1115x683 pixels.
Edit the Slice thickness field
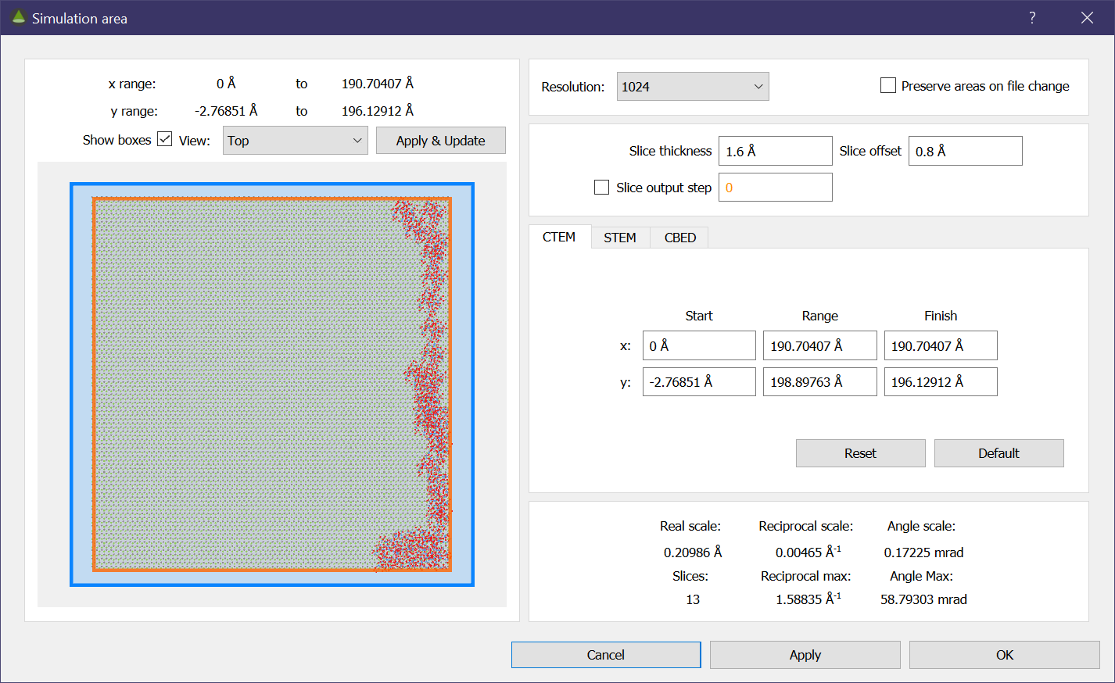pos(776,151)
